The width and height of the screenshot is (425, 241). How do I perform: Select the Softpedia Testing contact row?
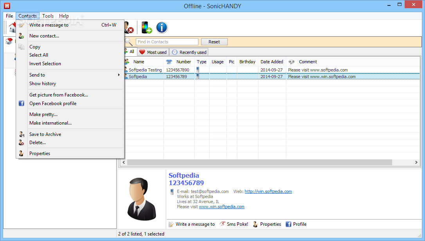[272, 70]
